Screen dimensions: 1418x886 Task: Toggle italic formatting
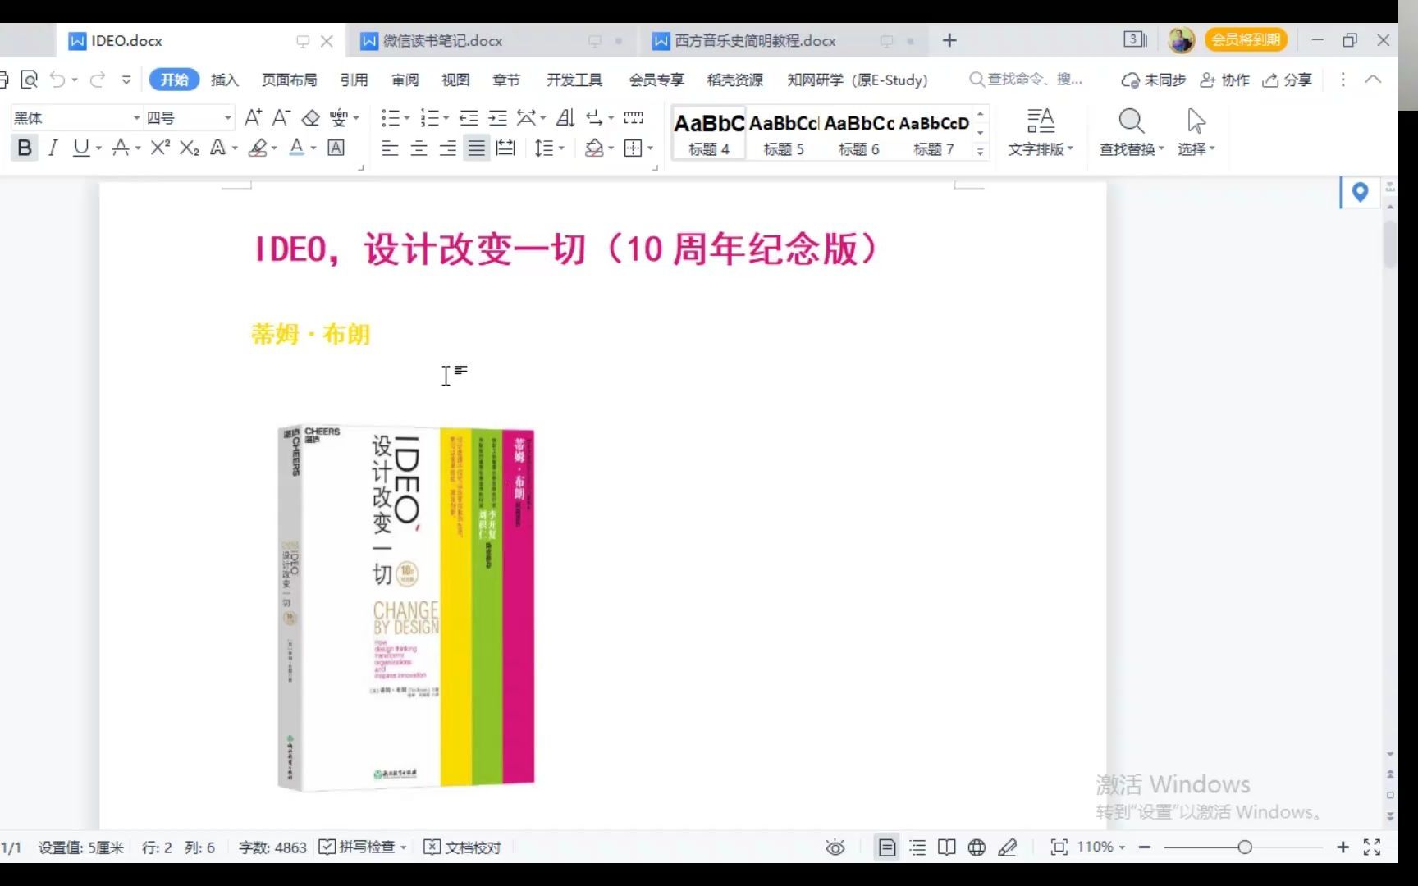[53, 148]
